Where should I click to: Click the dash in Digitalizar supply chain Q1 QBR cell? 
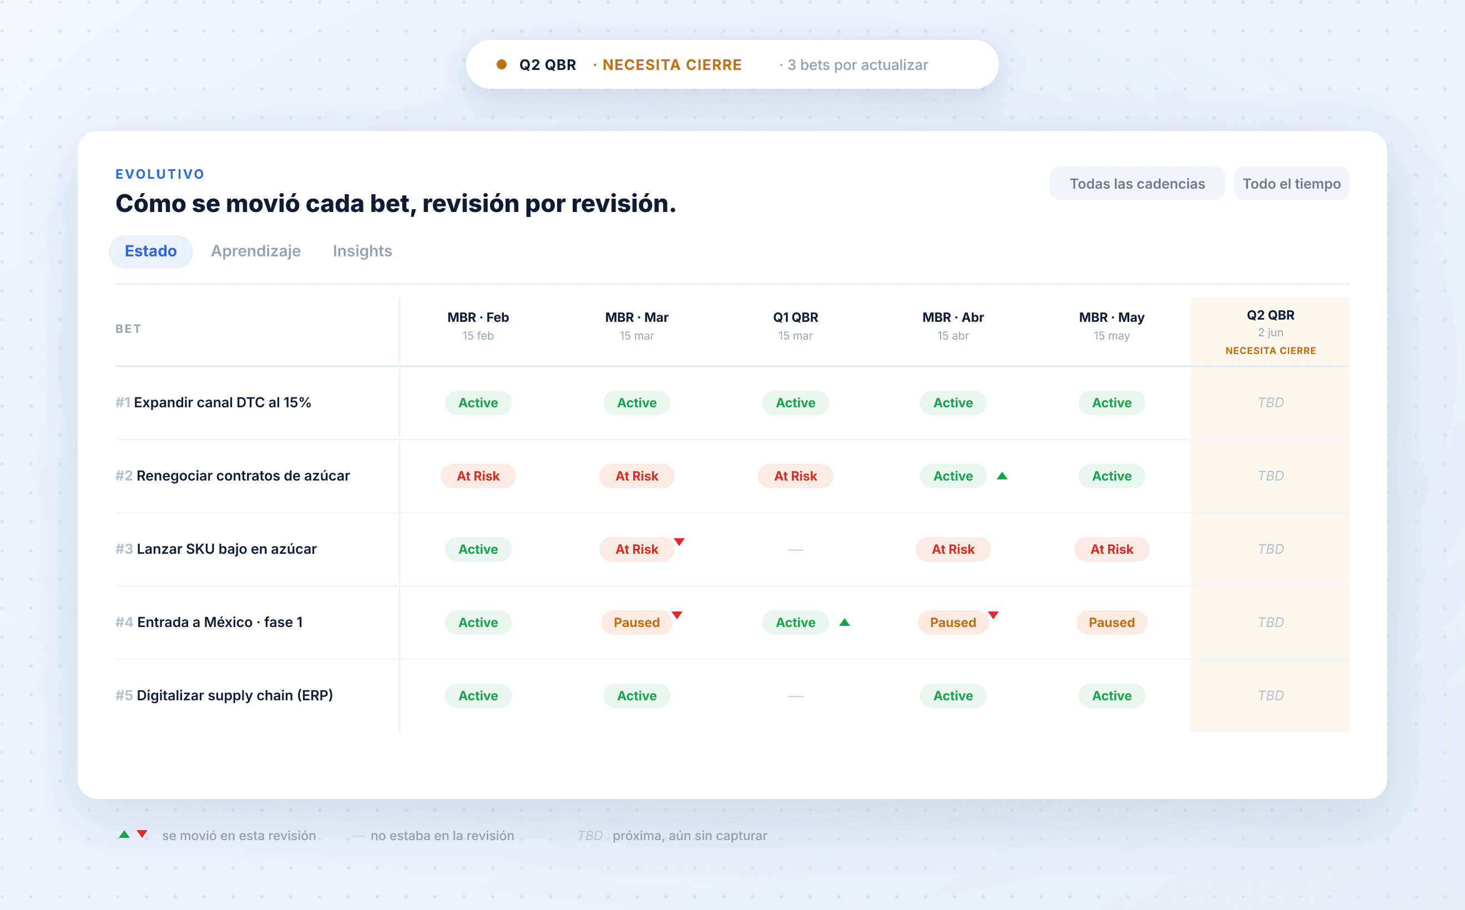click(x=796, y=696)
